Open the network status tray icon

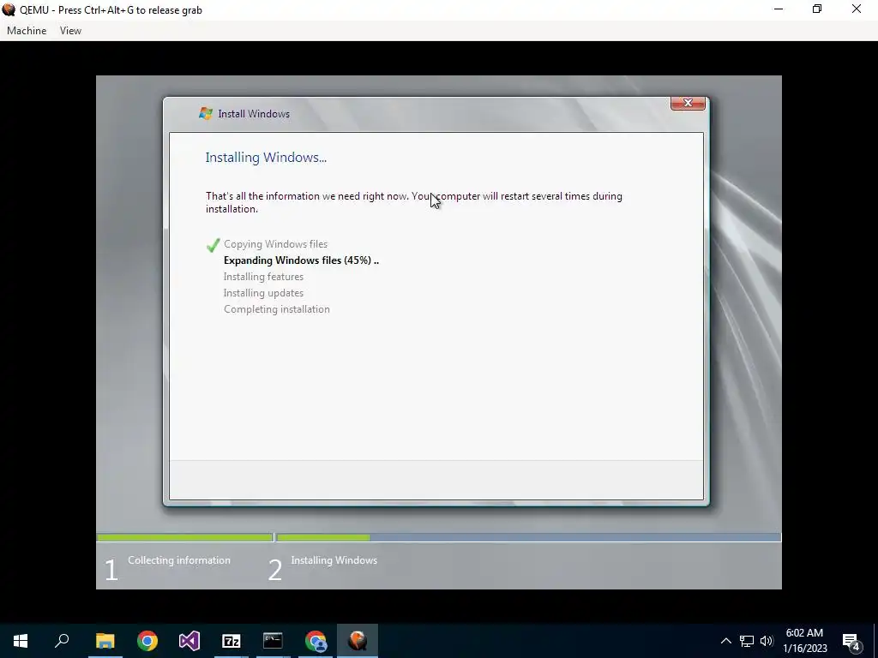click(x=747, y=641)
